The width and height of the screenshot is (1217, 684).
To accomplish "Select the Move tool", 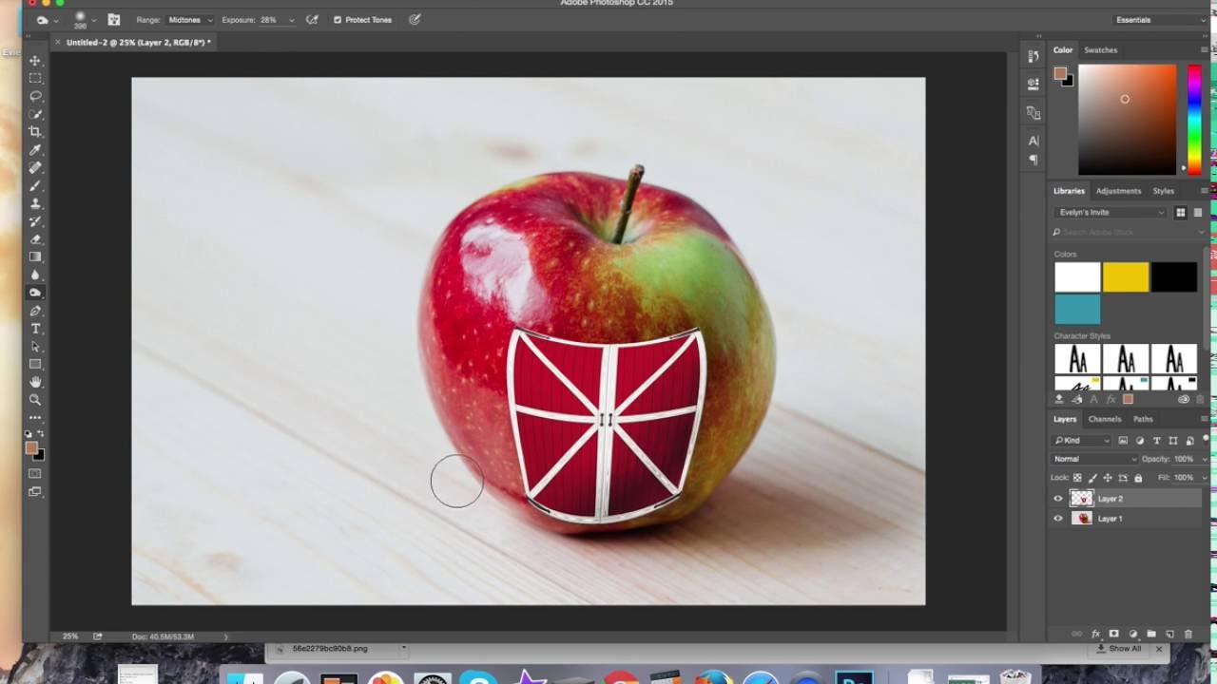I will pyautogui.click(x=35, y=61).
